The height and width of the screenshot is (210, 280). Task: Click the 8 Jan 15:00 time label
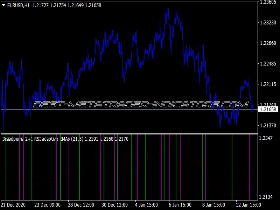[x=213, y=205]
